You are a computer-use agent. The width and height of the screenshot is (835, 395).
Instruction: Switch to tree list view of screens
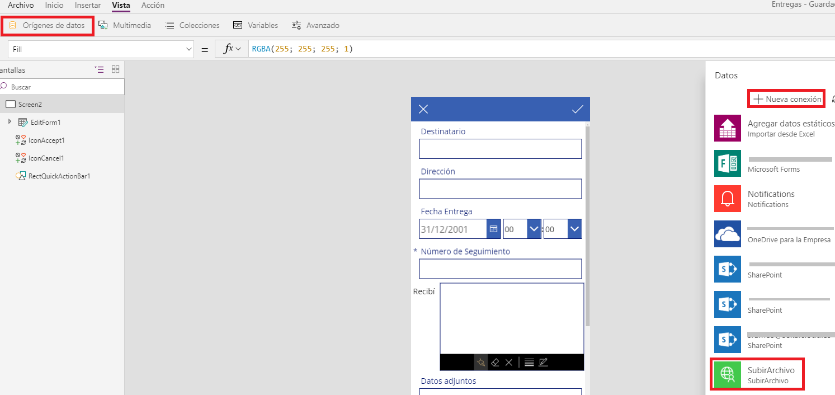(100, 70)
